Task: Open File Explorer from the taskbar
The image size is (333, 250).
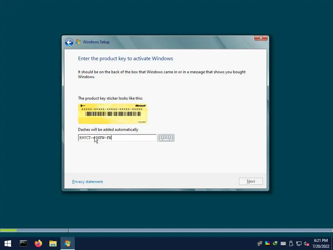Action: click(53, 243)
